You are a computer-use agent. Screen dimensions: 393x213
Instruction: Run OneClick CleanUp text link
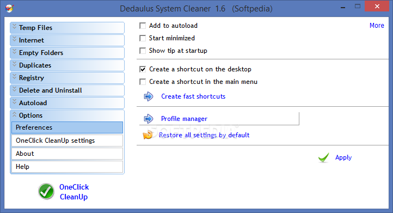(74, 192)
